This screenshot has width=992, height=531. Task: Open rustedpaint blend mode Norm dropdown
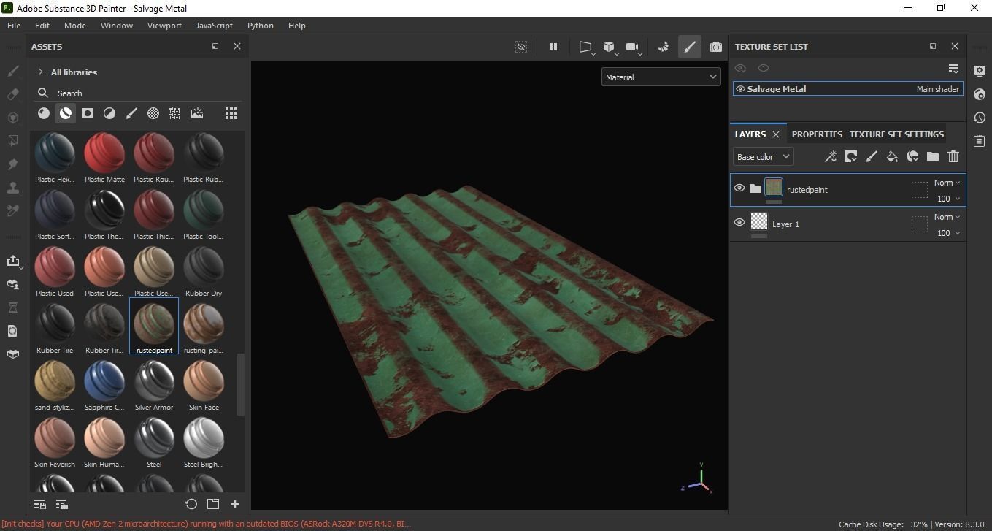(x=947, y=183)
